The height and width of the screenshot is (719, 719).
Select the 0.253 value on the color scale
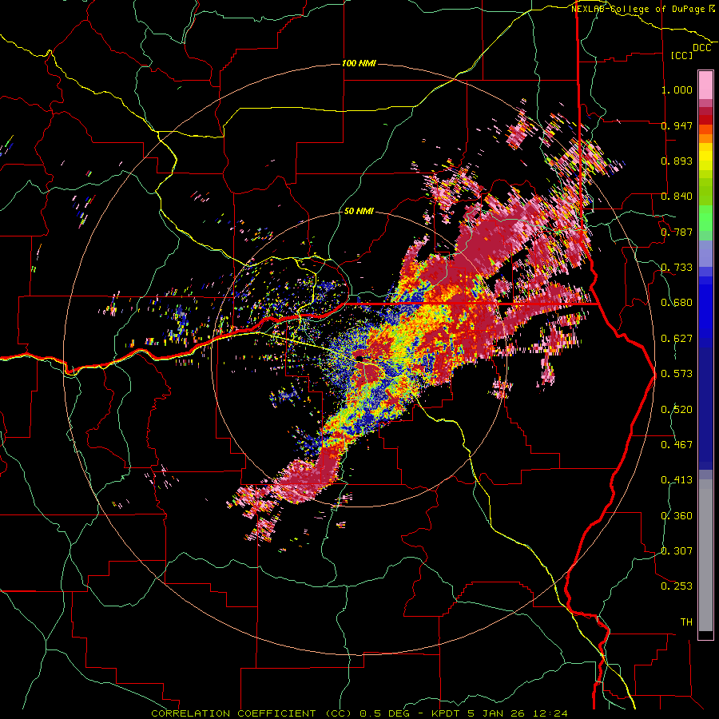pyautogui.click(x=677, y=586)
